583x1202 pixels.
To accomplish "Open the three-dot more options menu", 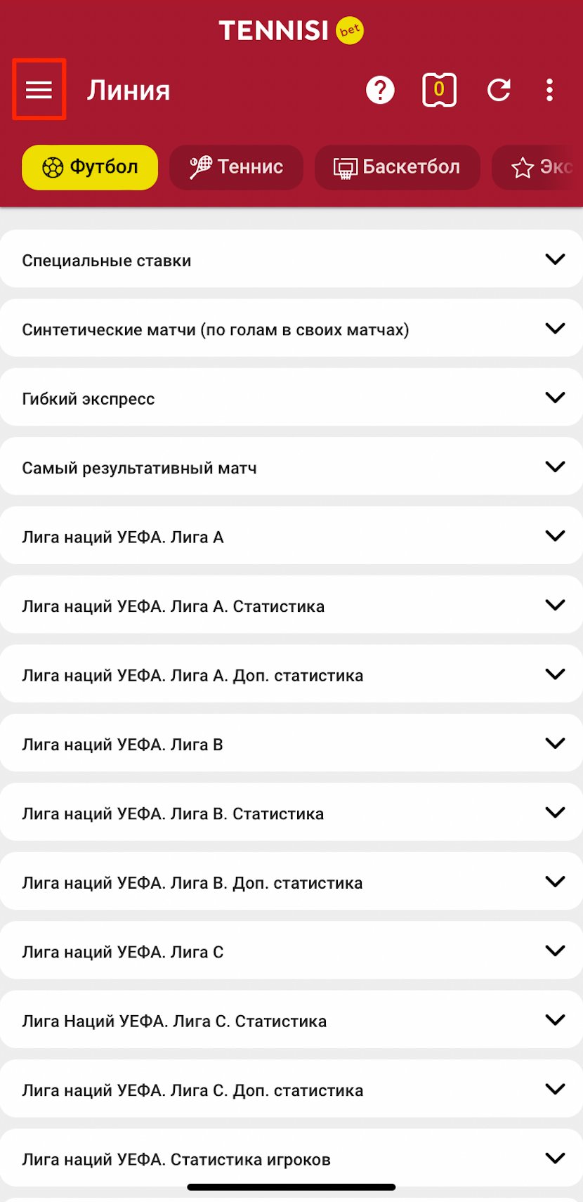I will click(549, 90).
